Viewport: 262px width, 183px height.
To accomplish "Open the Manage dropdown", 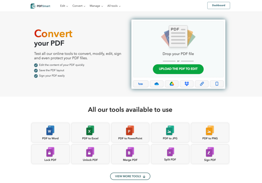I will pyautogui.click(x=96, y=6).
